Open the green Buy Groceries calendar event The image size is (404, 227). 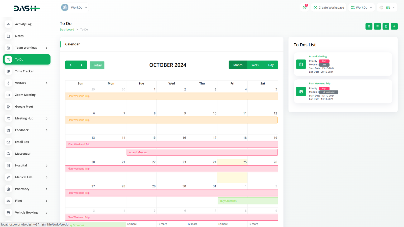(x=247, y=201)
